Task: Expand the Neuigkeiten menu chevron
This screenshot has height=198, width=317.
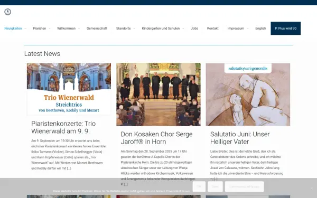Action: pos(25,29)
